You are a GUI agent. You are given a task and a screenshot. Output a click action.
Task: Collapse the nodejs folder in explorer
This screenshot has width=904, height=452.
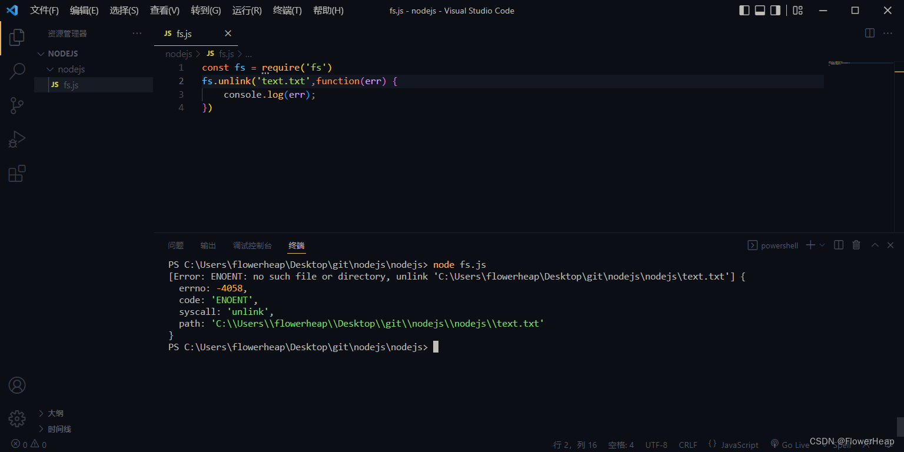tap(93, 69)
